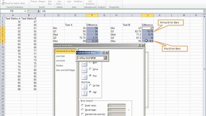Image resolution: width=206 pixels, height=116 pixels.
Task: Close the Custom Error Bars dialog
Action: pos(107,53)
